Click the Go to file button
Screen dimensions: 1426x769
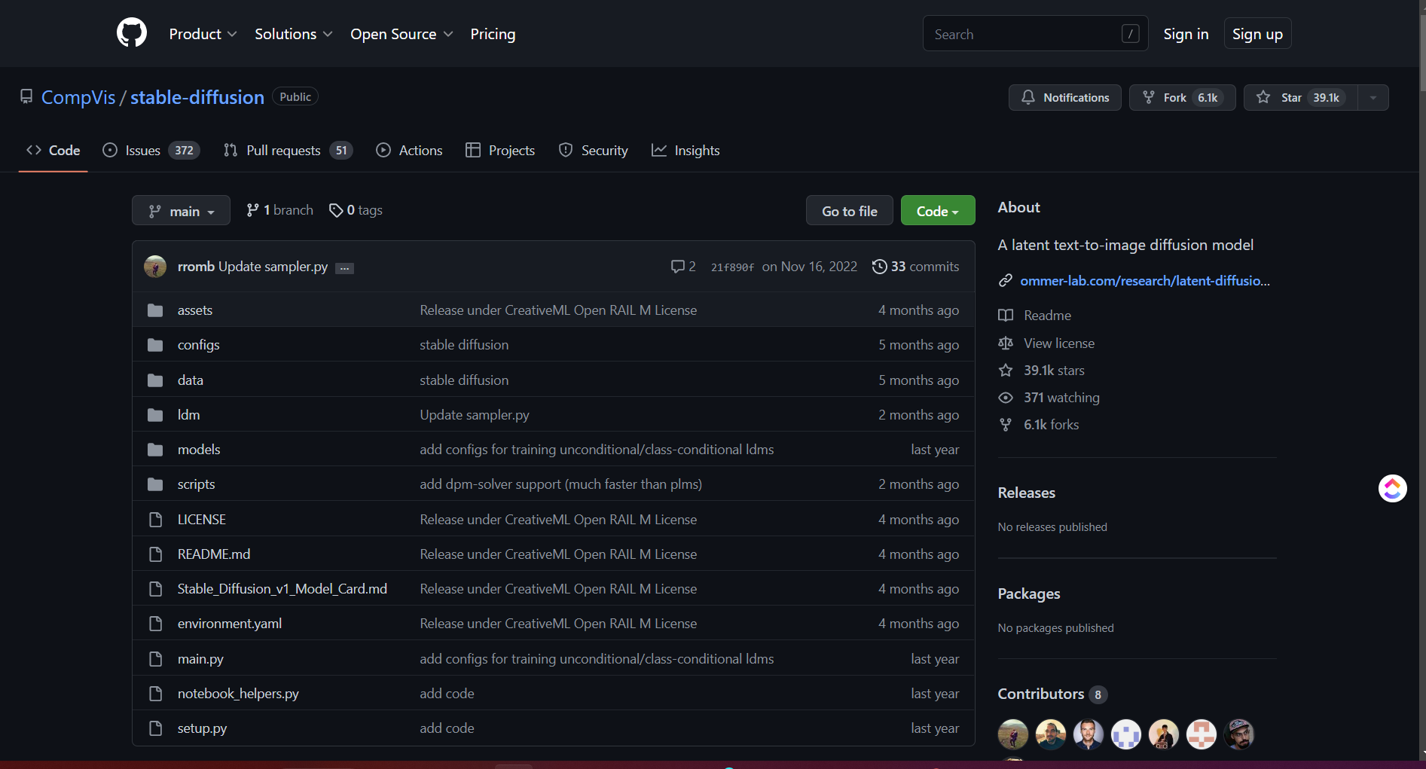tap(849, 211)
